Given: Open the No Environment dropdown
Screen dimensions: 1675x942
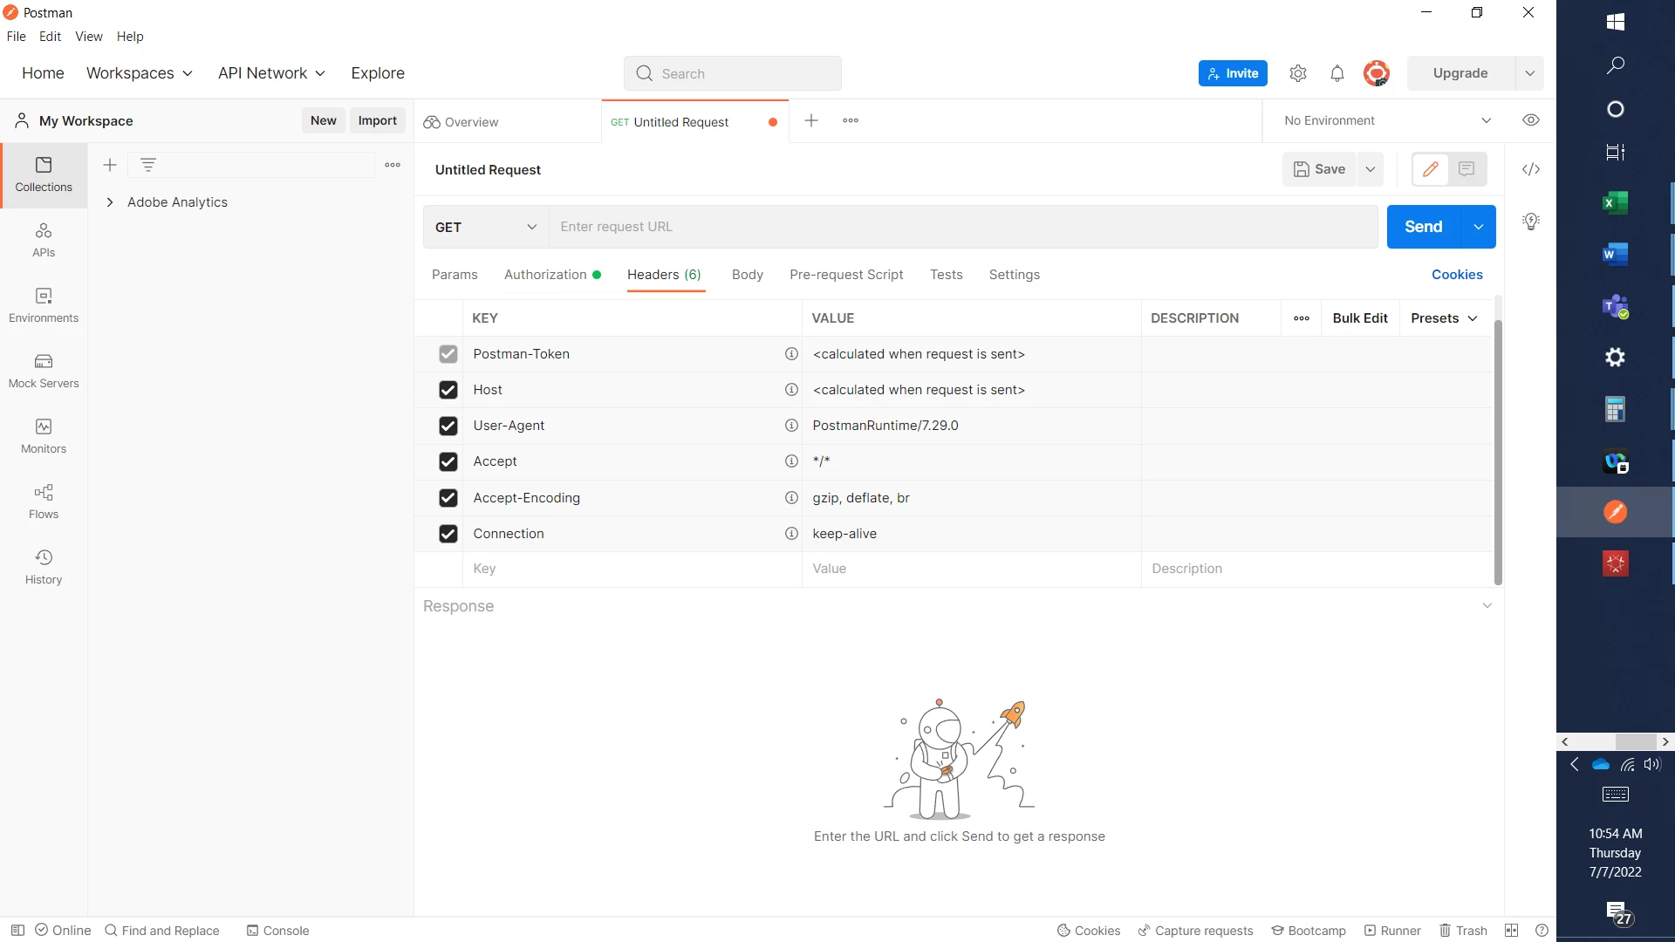Looking at the screenshot, I should coord(1387,120).
